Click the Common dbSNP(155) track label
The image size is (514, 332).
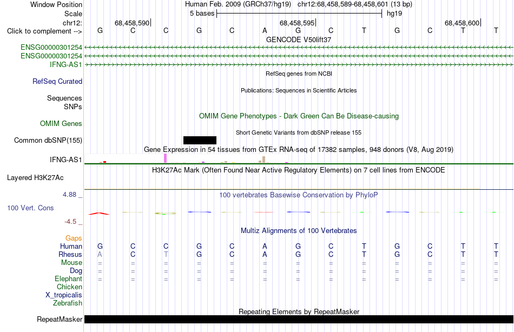pyautogui.click(x=48, y=140)
